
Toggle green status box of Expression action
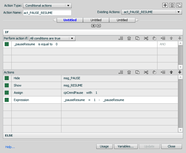(x=7, y=100)
